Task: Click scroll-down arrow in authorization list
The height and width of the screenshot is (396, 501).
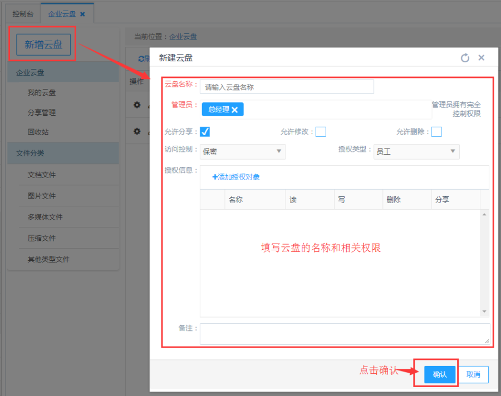Action: pos(484,311)
